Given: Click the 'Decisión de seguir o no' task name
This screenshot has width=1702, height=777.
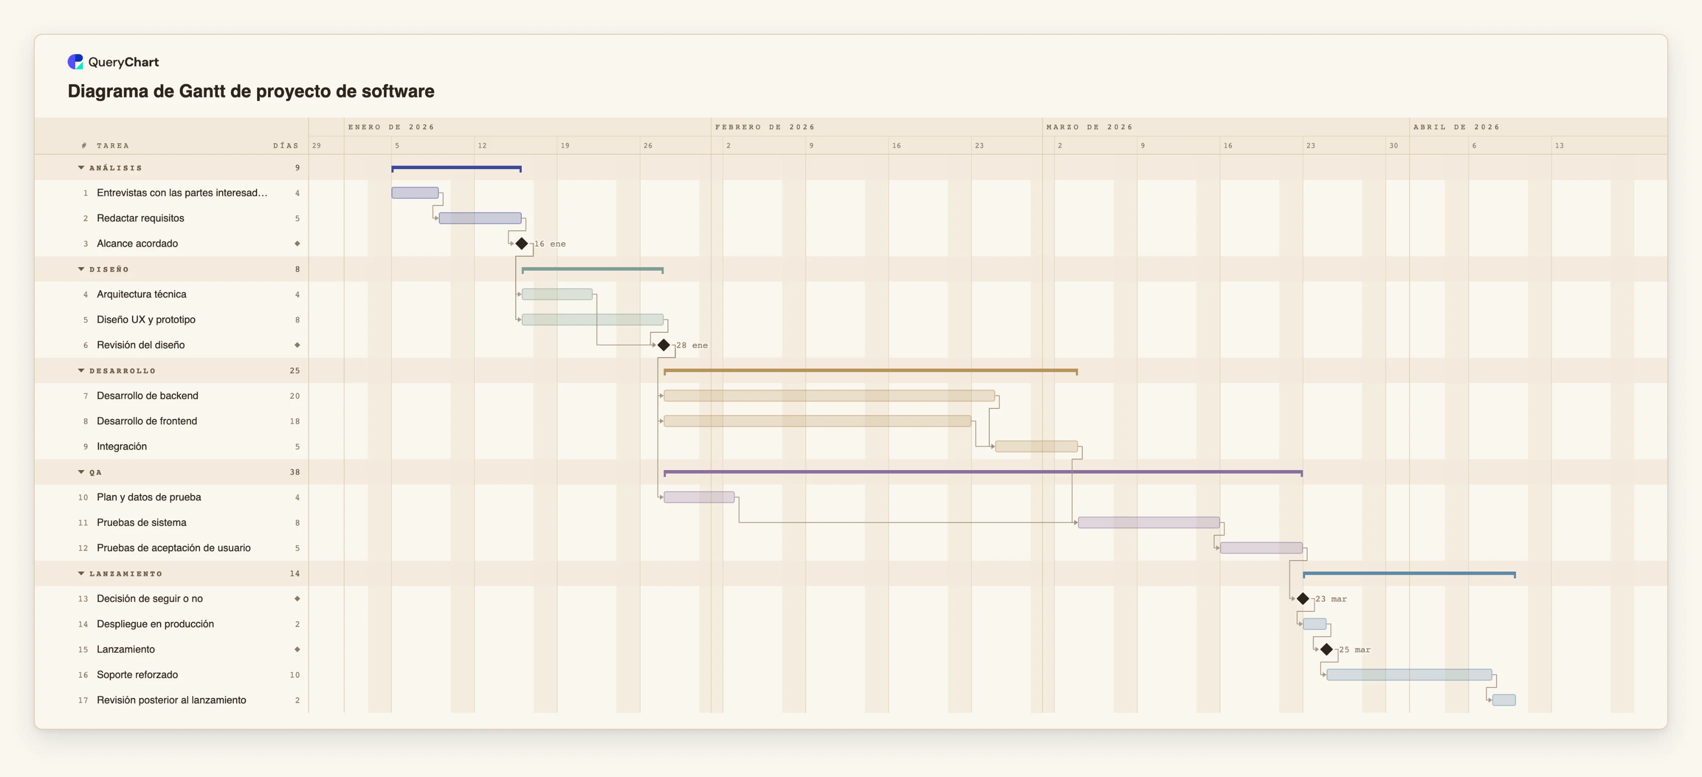Looking at the screenshot, I should pos(150,598).
